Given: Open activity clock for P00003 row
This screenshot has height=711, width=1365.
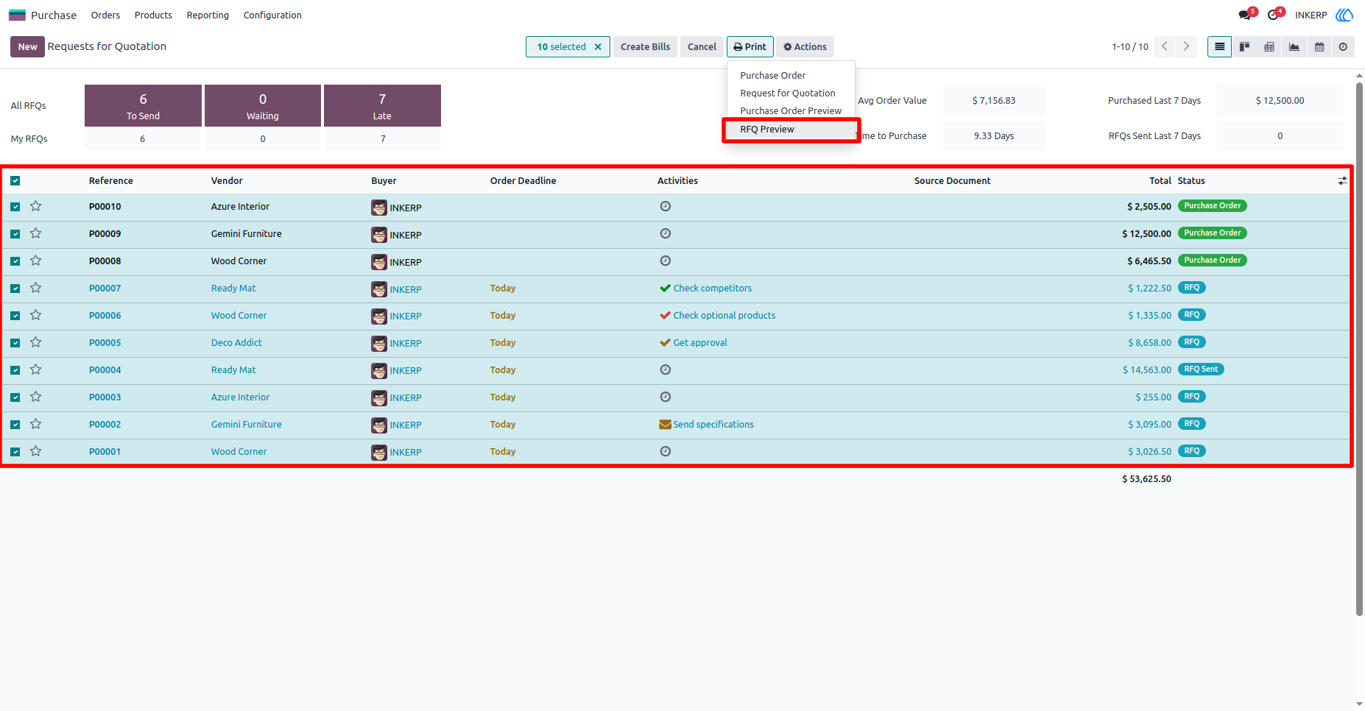Looking at the screenshot, I should pyautogui.click(x=666, y=397).
